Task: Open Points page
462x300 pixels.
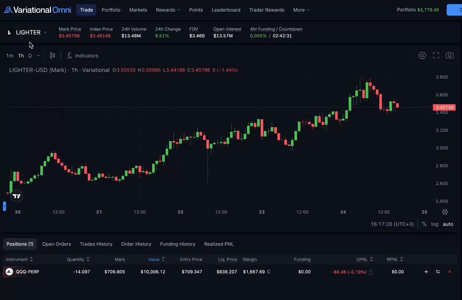Action: pos(196,10)
